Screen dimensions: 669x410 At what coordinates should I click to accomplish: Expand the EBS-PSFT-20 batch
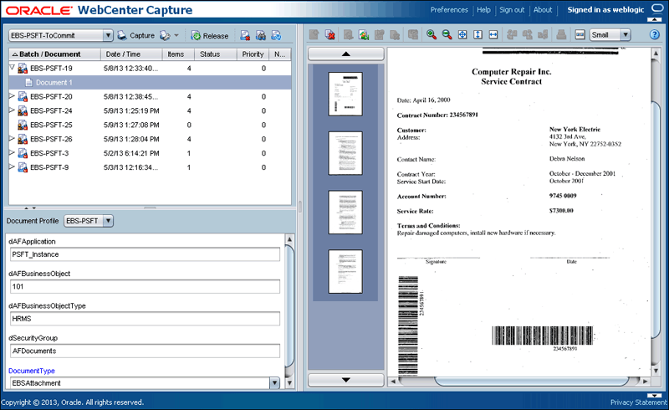tap(12, 96)
